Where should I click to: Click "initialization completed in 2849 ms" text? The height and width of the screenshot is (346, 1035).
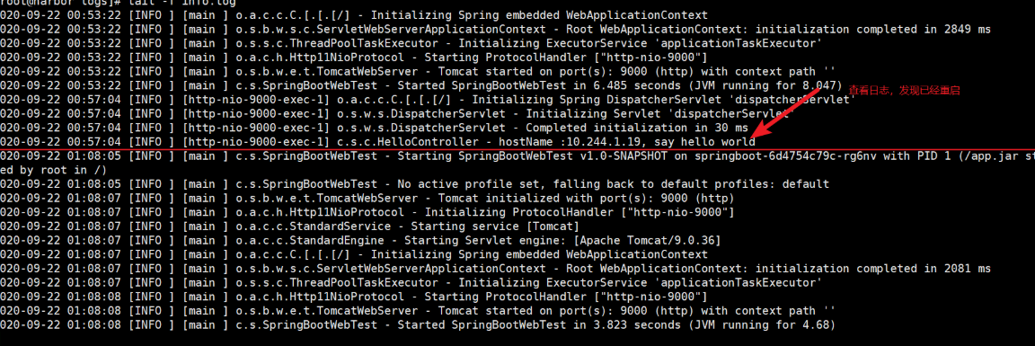(872, 29)
